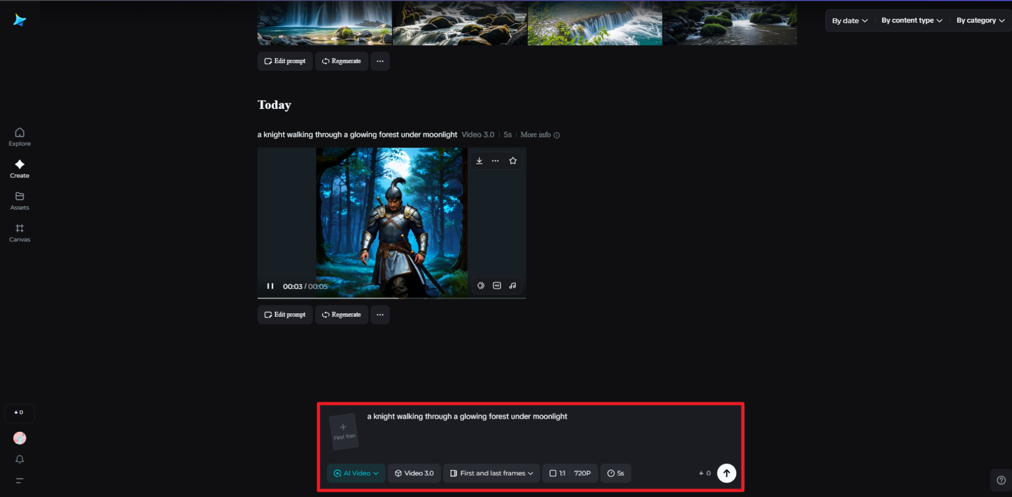This screenshot has width=1012, height=497.
Task: Open notifications bell
Action: coord(20,459)
